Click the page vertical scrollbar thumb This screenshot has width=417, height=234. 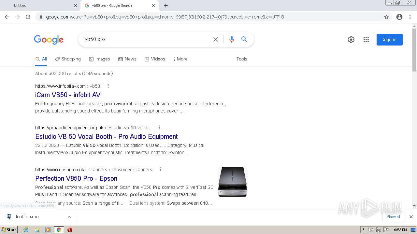414,50
